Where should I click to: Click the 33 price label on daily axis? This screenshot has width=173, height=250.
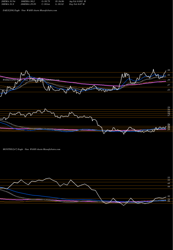[x=169, y=70]
